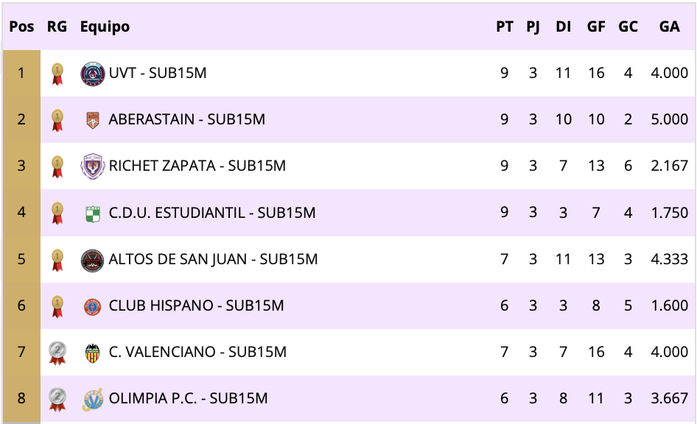Viewport: 697px width, 424px height.
Task: Click the C. Valenciano bat crest
Action: (92, 352)
